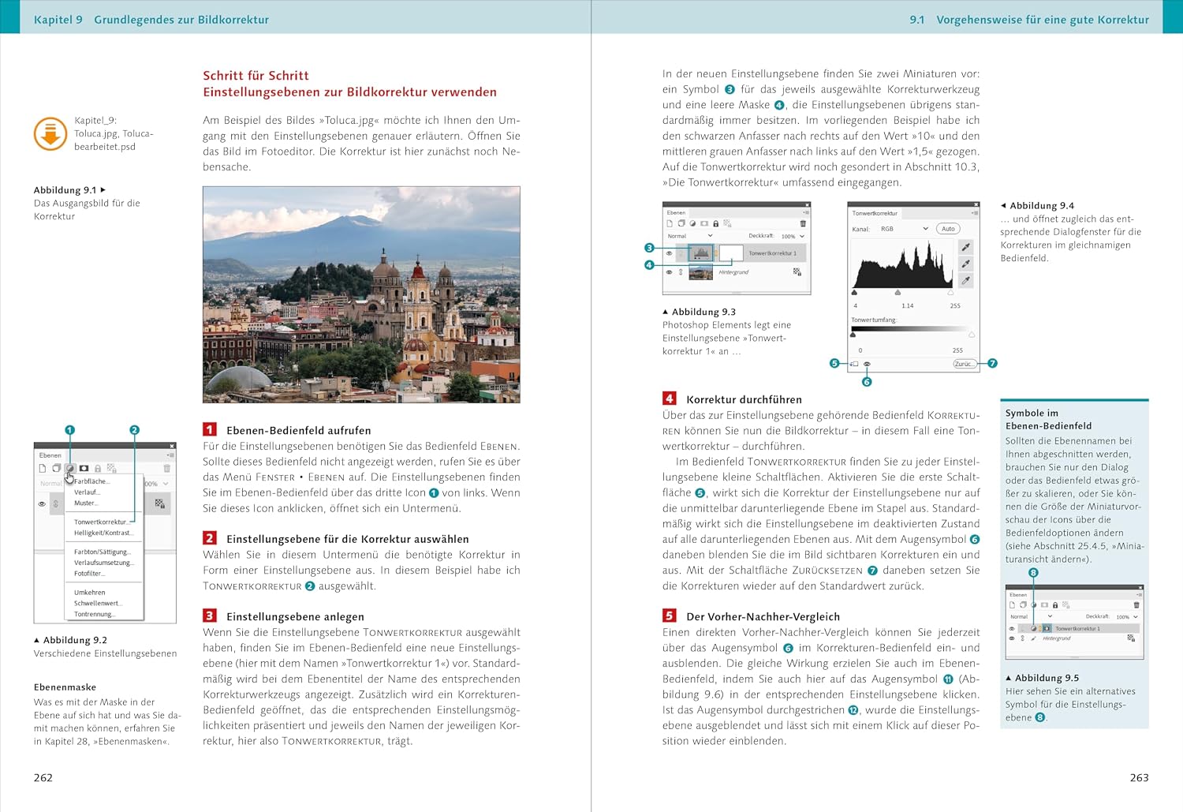Select the black point eyedropper in Tonwertkorrektur
The width and height of the screenshot is (1183, 812).
pyautogui.click(x=965, y=247)
